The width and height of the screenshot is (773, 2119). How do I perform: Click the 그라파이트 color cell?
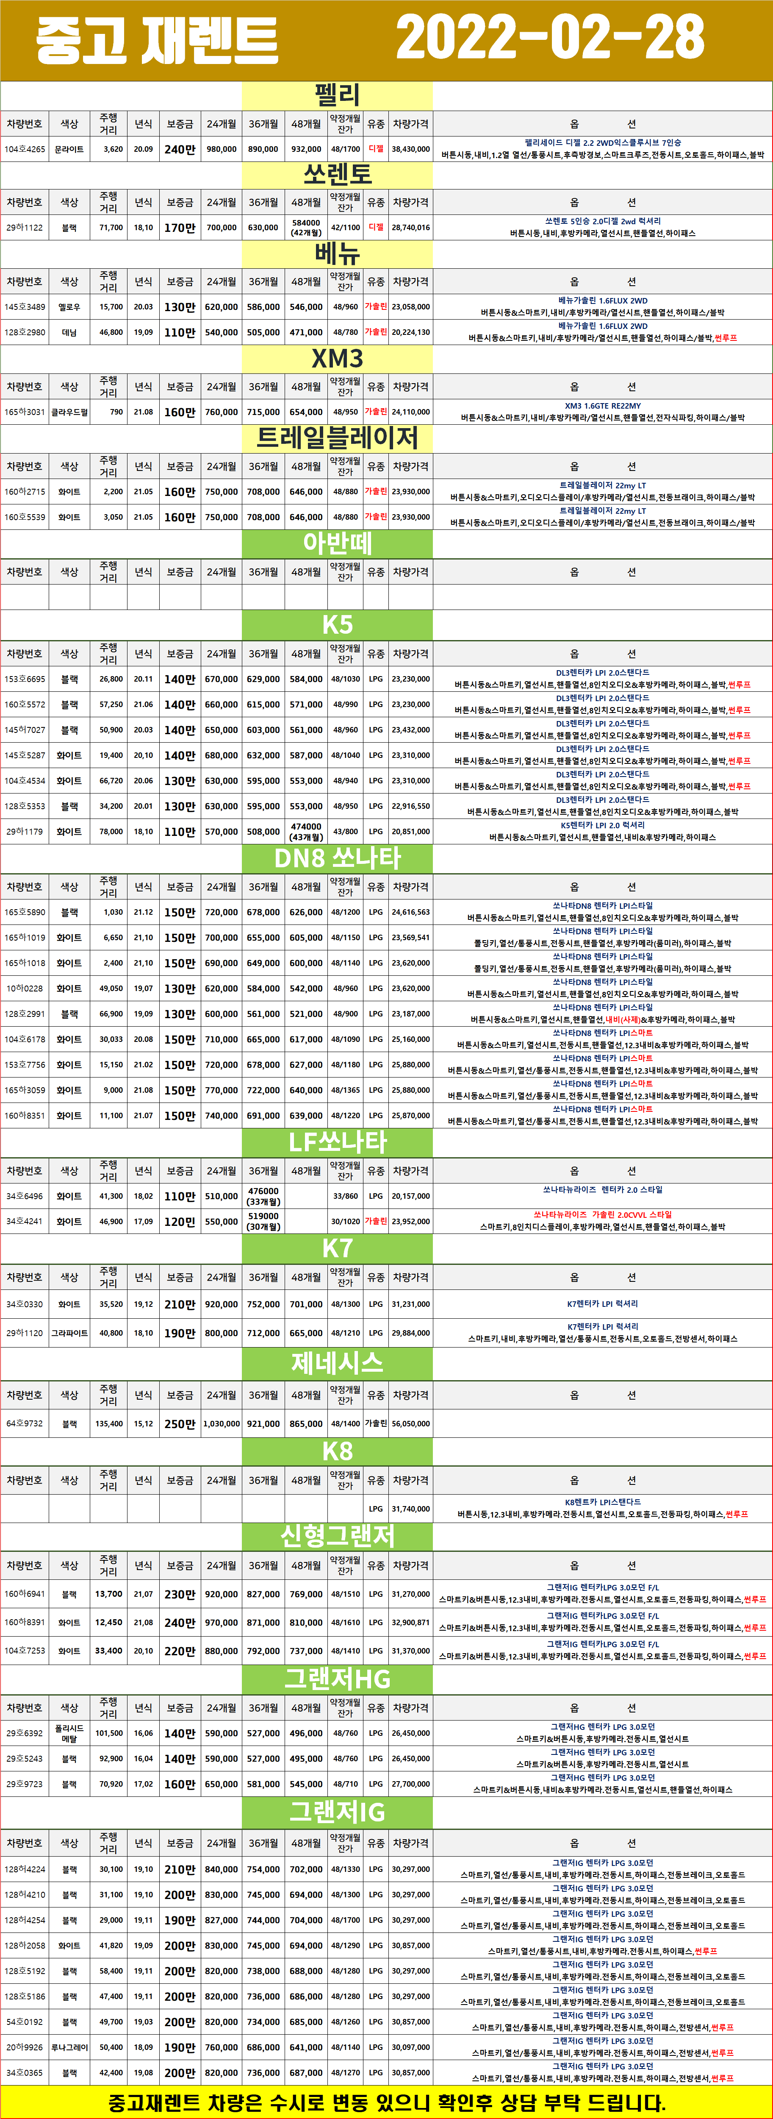(x=69, y=1334)
